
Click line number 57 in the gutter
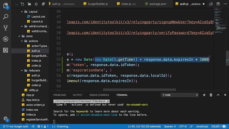(59, 70)
